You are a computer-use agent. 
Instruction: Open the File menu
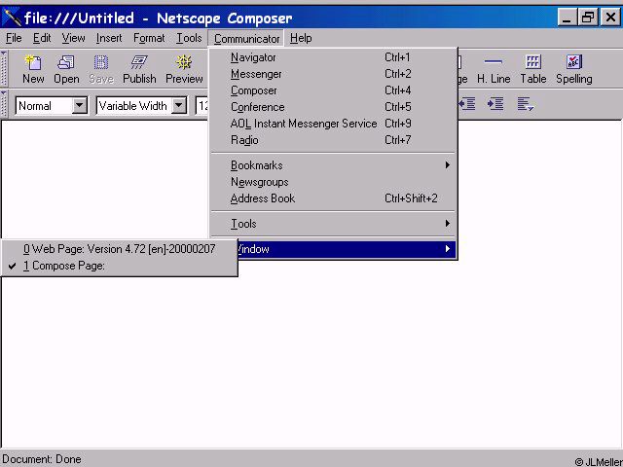pyautogui.click(x=14, y=38)
